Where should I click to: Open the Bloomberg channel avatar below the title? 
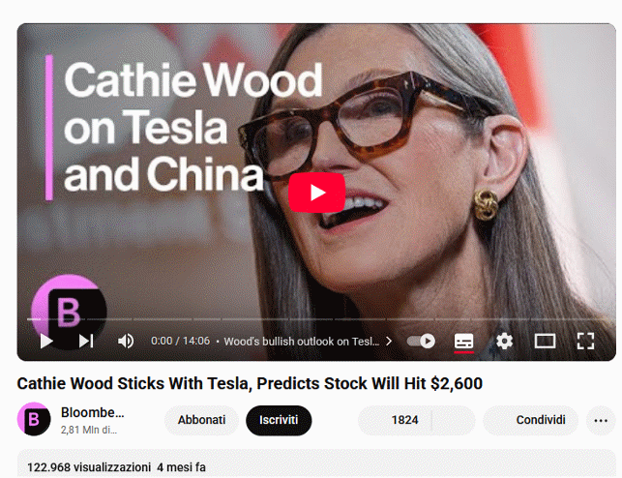[34, 419]
